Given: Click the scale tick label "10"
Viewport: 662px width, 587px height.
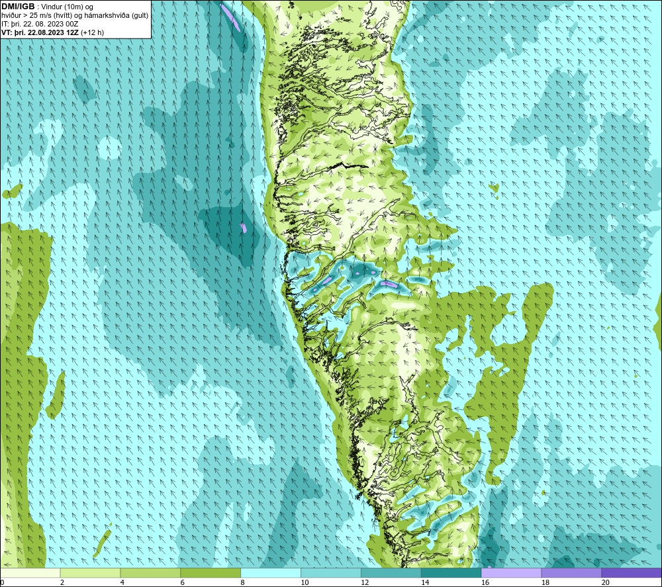Looking at the screenshot, I should click(305, 583).
